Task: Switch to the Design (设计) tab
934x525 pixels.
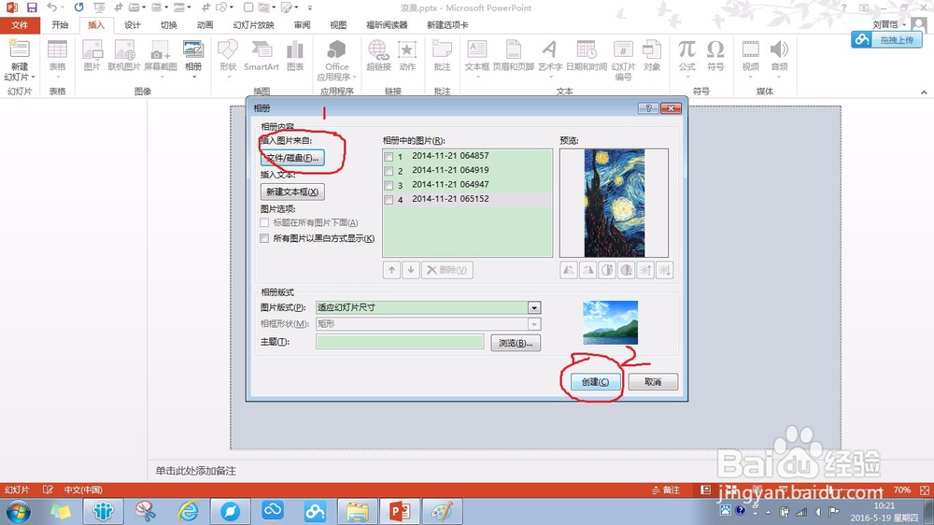Action: 133,25
